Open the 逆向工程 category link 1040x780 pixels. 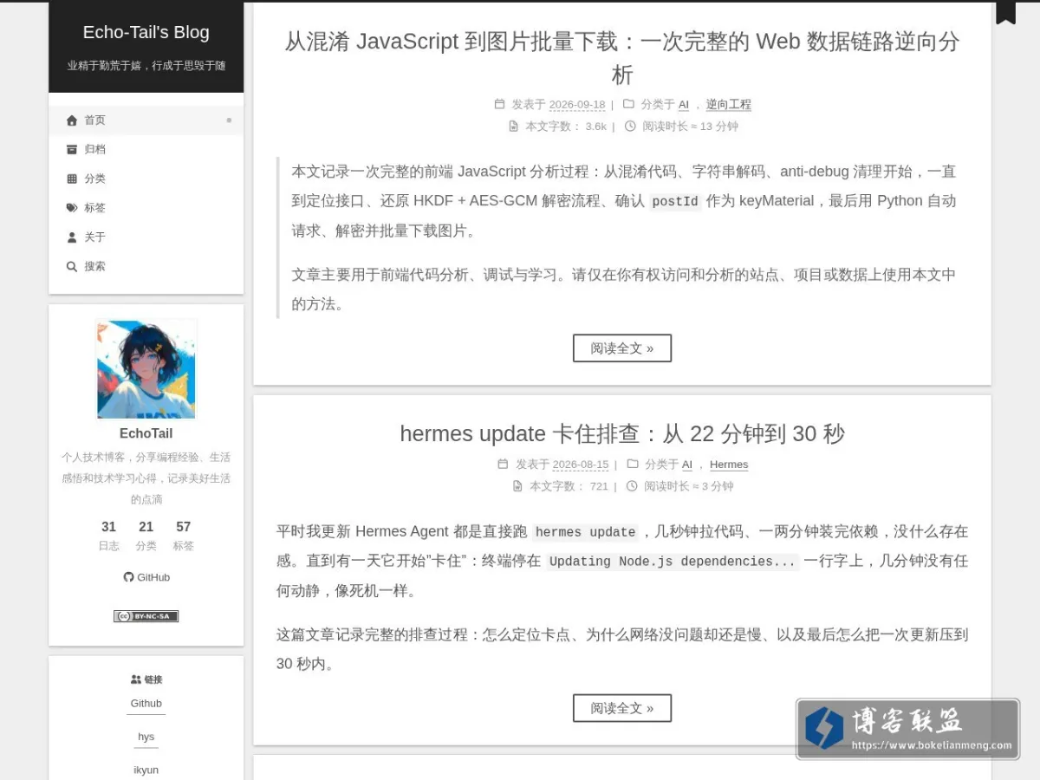click(x=728, y=104)
